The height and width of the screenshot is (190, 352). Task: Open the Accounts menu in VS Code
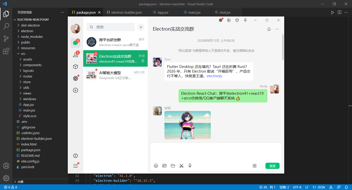tap(6, 166)
